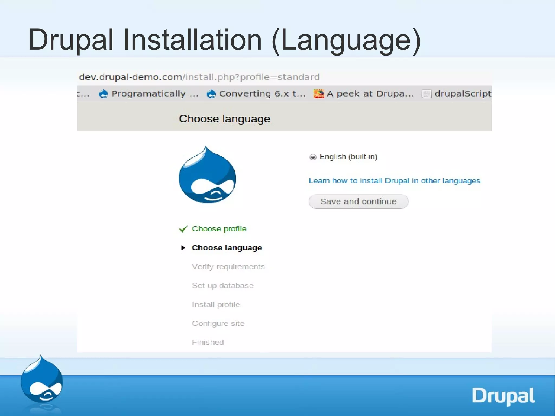Screen dimensions: 555x416
Task: Open the Converting 6.x bookmark
Action: (256, 94)
